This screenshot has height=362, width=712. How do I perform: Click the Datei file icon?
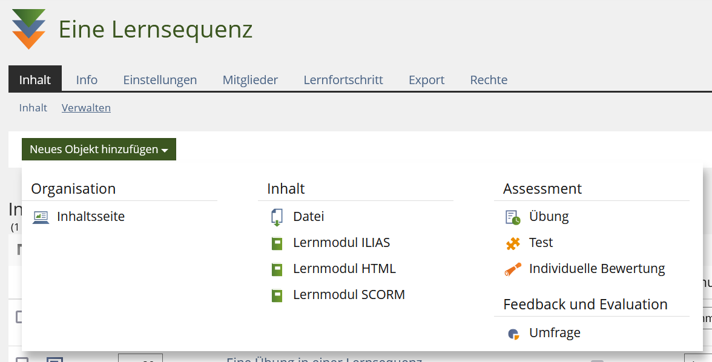coord(277,217)
